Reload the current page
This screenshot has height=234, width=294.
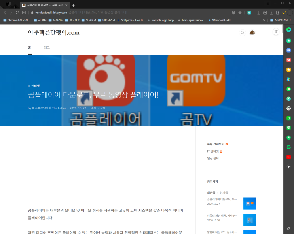click(x=17, y=13)
